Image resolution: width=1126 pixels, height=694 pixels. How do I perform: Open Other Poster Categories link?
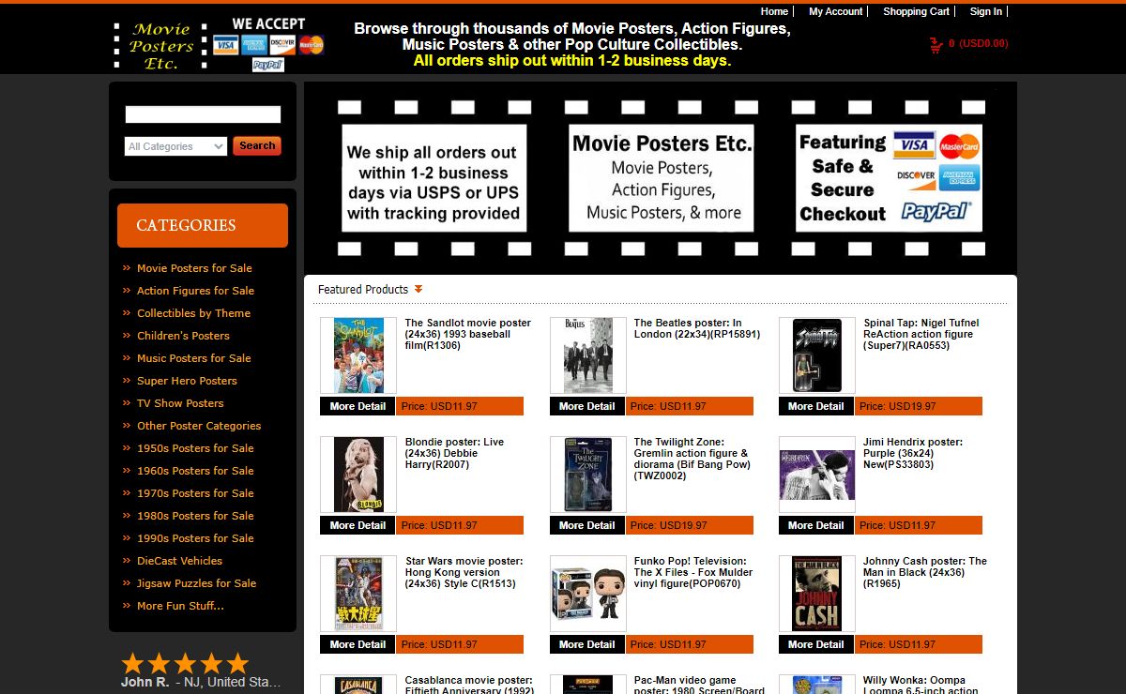tap(199, 426)
